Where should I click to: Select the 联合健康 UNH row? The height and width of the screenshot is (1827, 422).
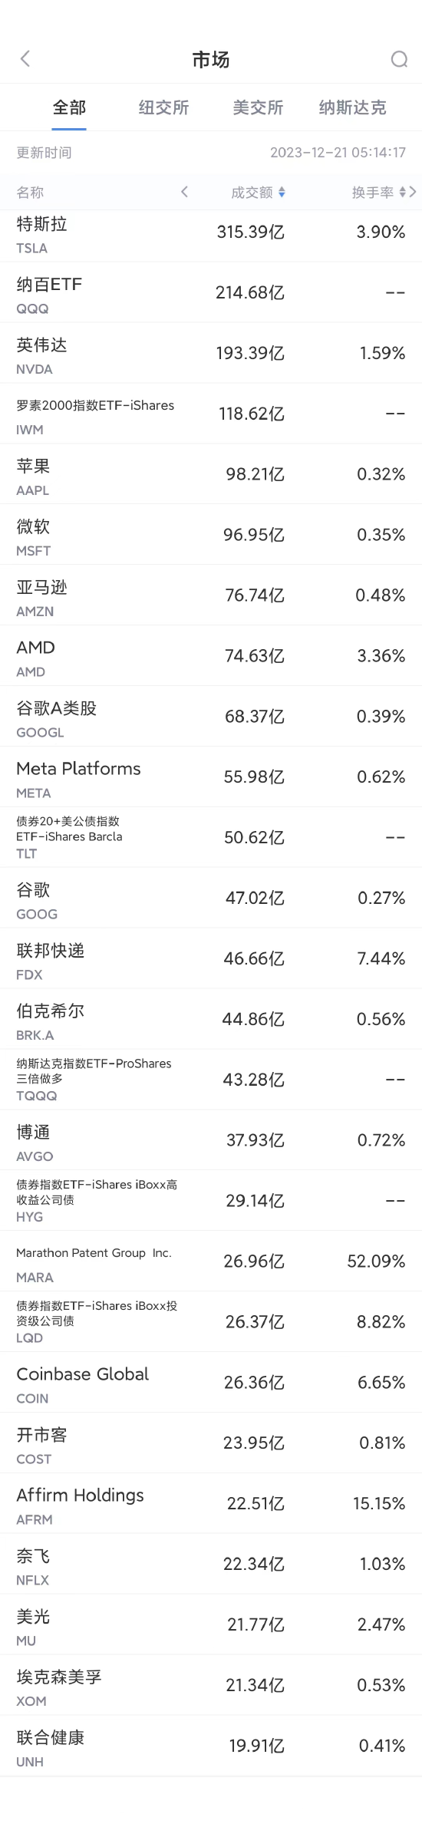click(x=211, y=1746)
